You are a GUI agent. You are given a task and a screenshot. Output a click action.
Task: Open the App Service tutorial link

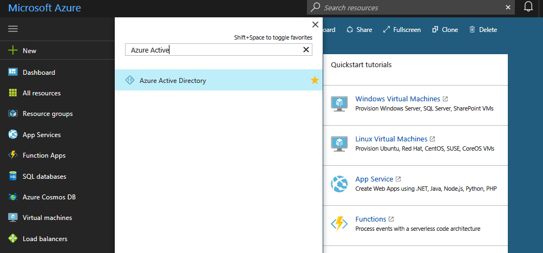tap(374, 179)
